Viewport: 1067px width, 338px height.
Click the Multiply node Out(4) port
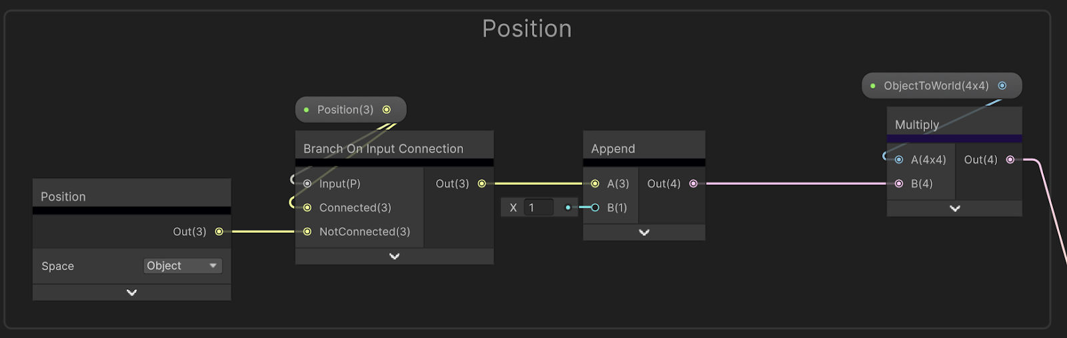pyautogui.click(x=1010, y=160)
